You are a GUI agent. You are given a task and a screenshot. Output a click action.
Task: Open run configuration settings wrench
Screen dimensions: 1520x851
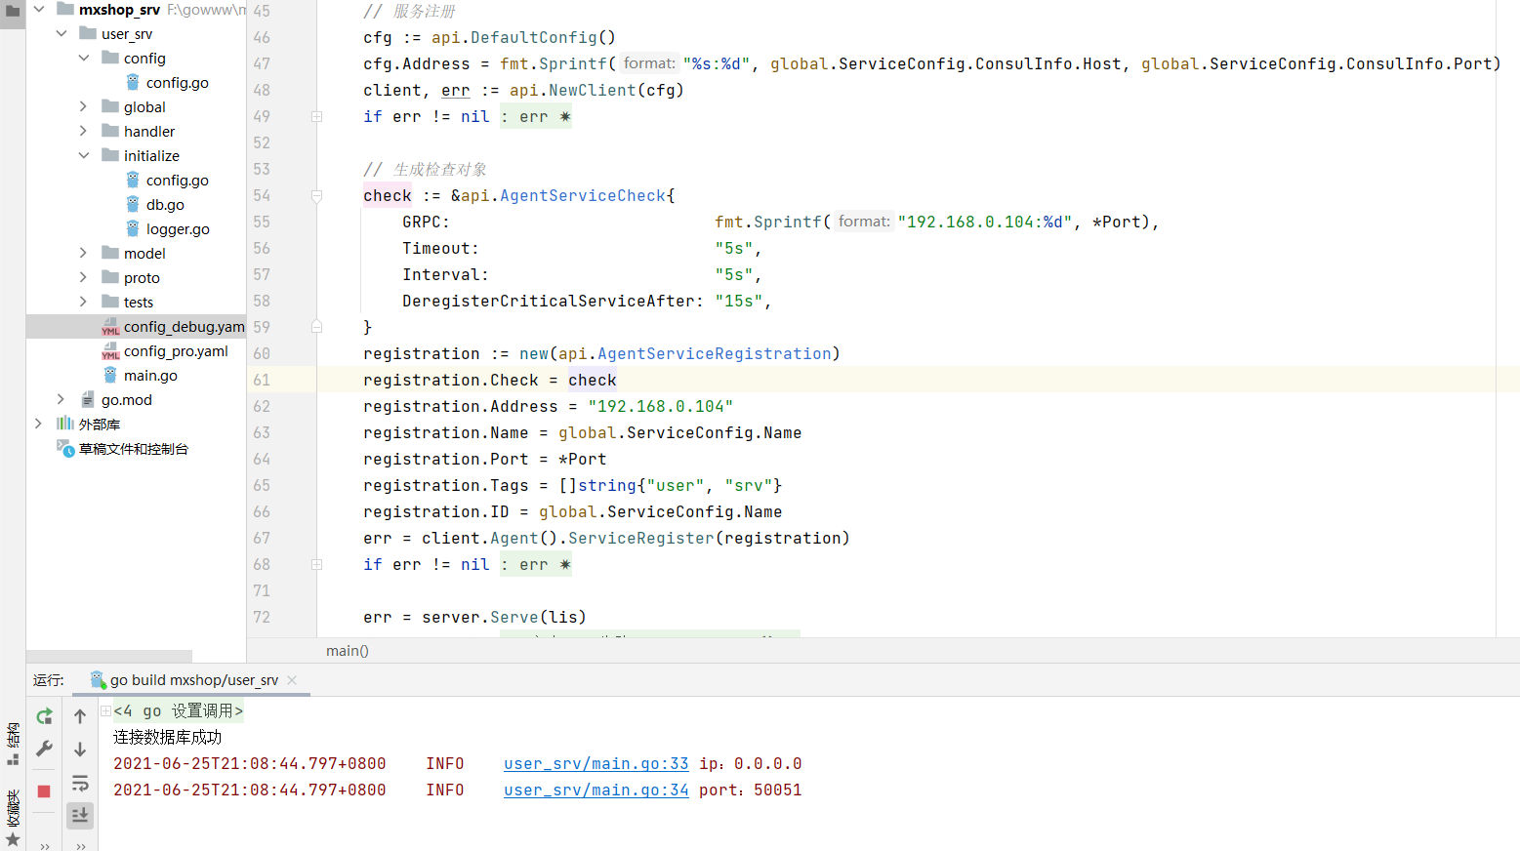point(44,749)
